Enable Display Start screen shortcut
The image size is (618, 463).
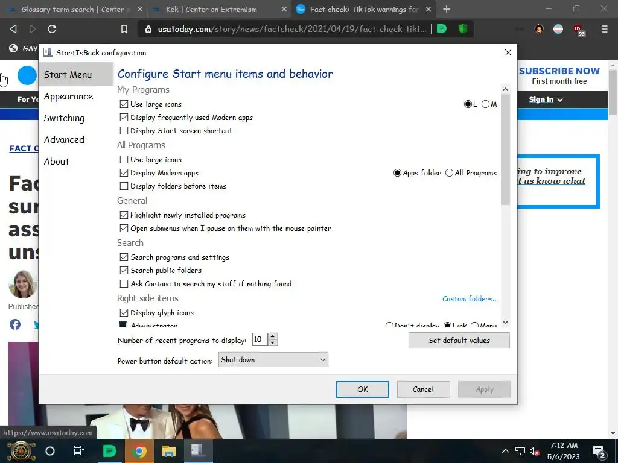pos(124,130)
